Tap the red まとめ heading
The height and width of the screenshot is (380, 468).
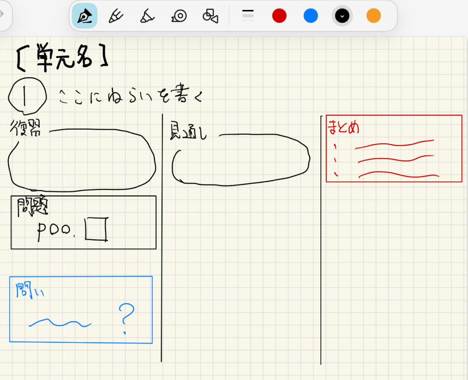click(x=343, y=128)
